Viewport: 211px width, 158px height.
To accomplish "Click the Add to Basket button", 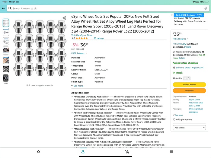I will [x=189, y=85].
